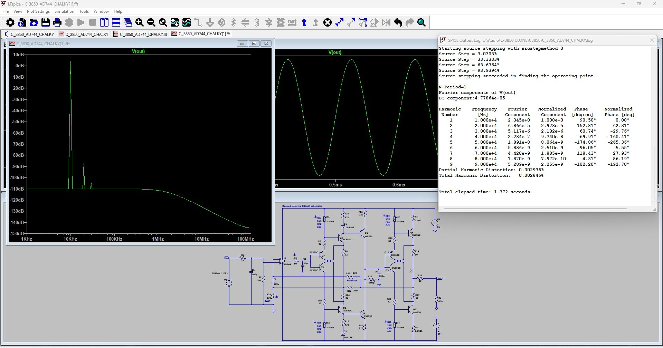The height and width of the screenshot is (348, 663).
Task: Save the file with the floppy disk icon
Action: 45,23
